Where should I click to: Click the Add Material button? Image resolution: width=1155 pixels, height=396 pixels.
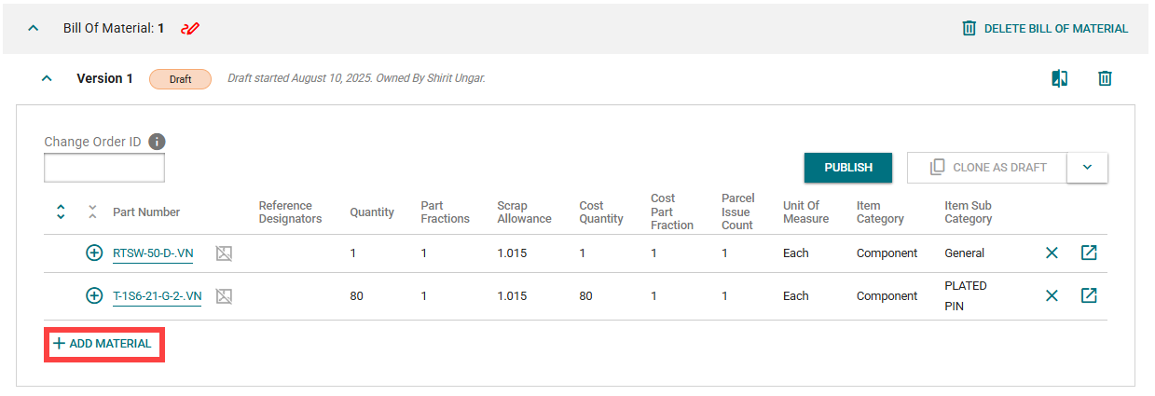point(103,344)
